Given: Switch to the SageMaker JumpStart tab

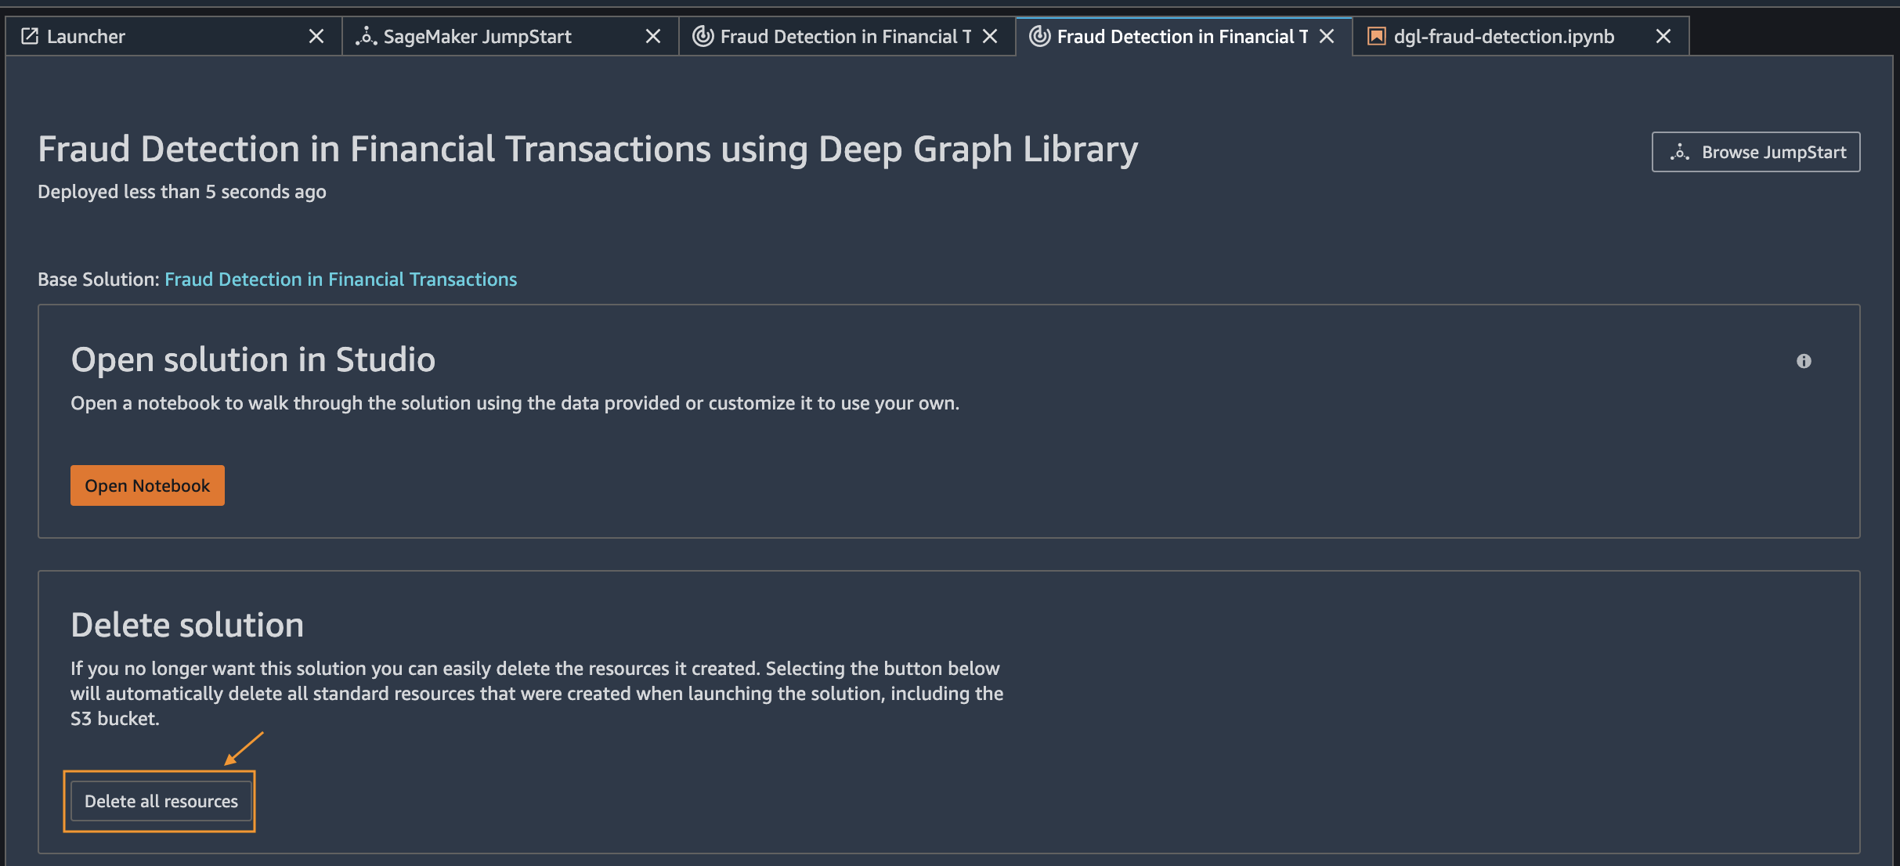Looking at the screenshot, I should pyautogui.click(x=477, y=36).
